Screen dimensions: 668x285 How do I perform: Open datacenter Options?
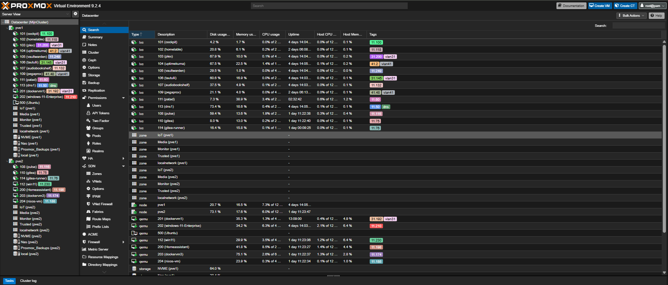105,68
